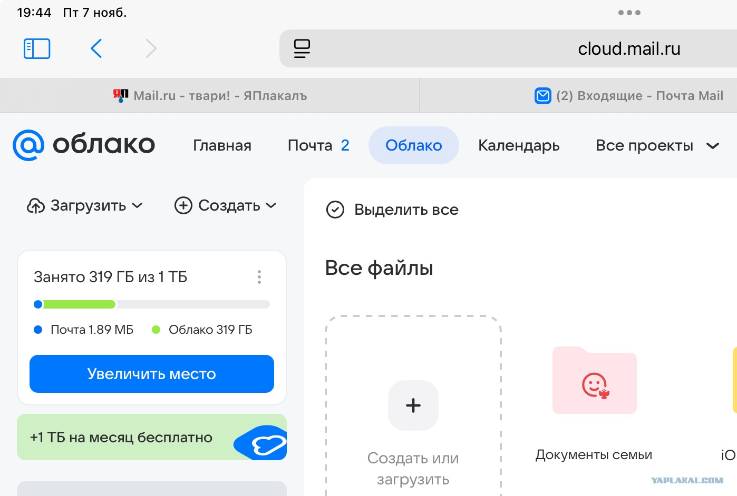737x496 pixels.
Task: Open storage card three-dot options
Action: 259,277
